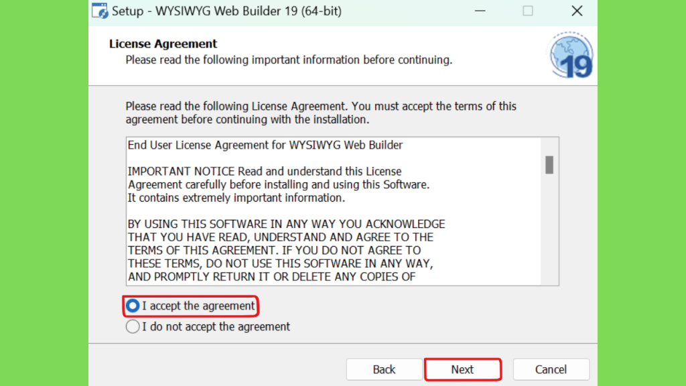The image size is (686, 386).
Task: Click the "License Agreement" heading
Action: pos(163,44)
